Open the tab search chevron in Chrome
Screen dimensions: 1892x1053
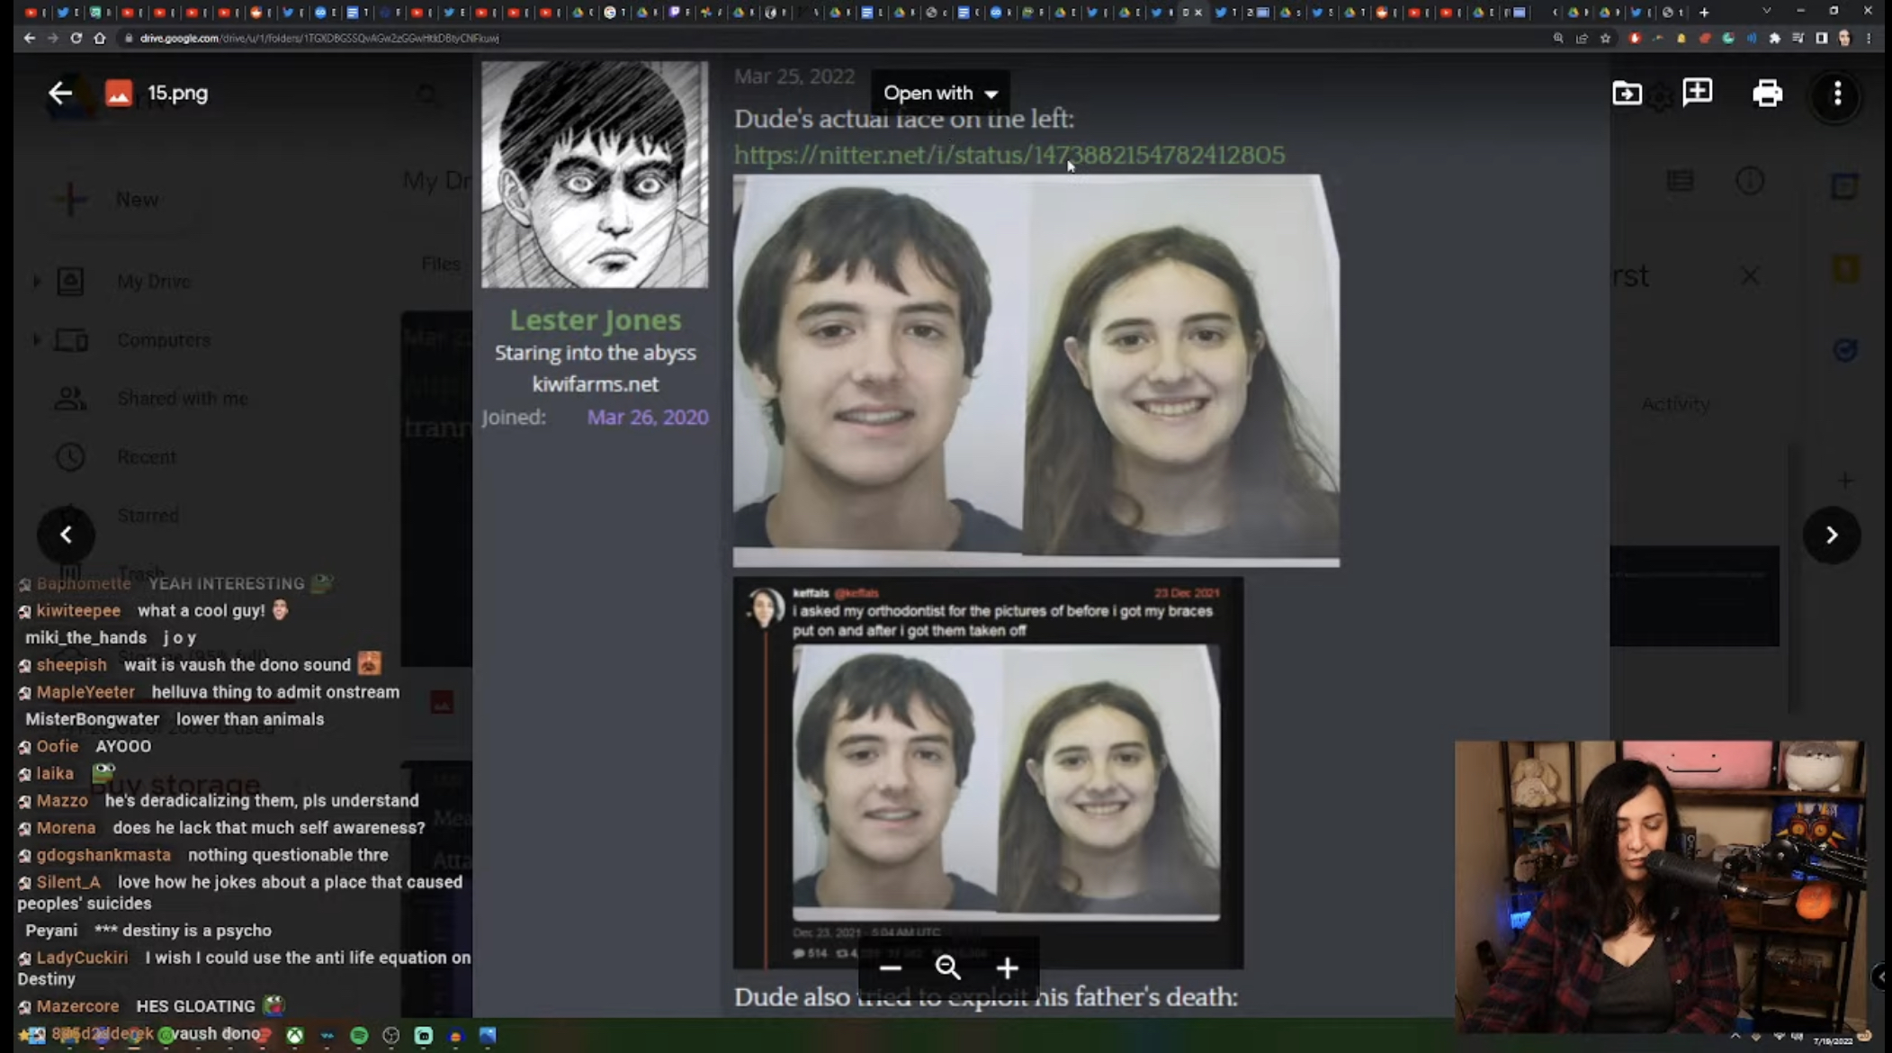[1766, 11]
